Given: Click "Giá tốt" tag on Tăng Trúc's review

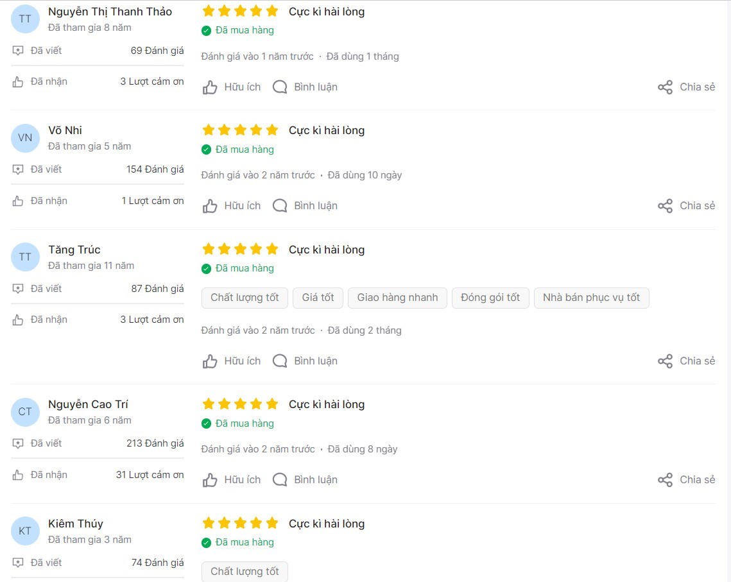Looking at the screenshot, I should 318,298.
